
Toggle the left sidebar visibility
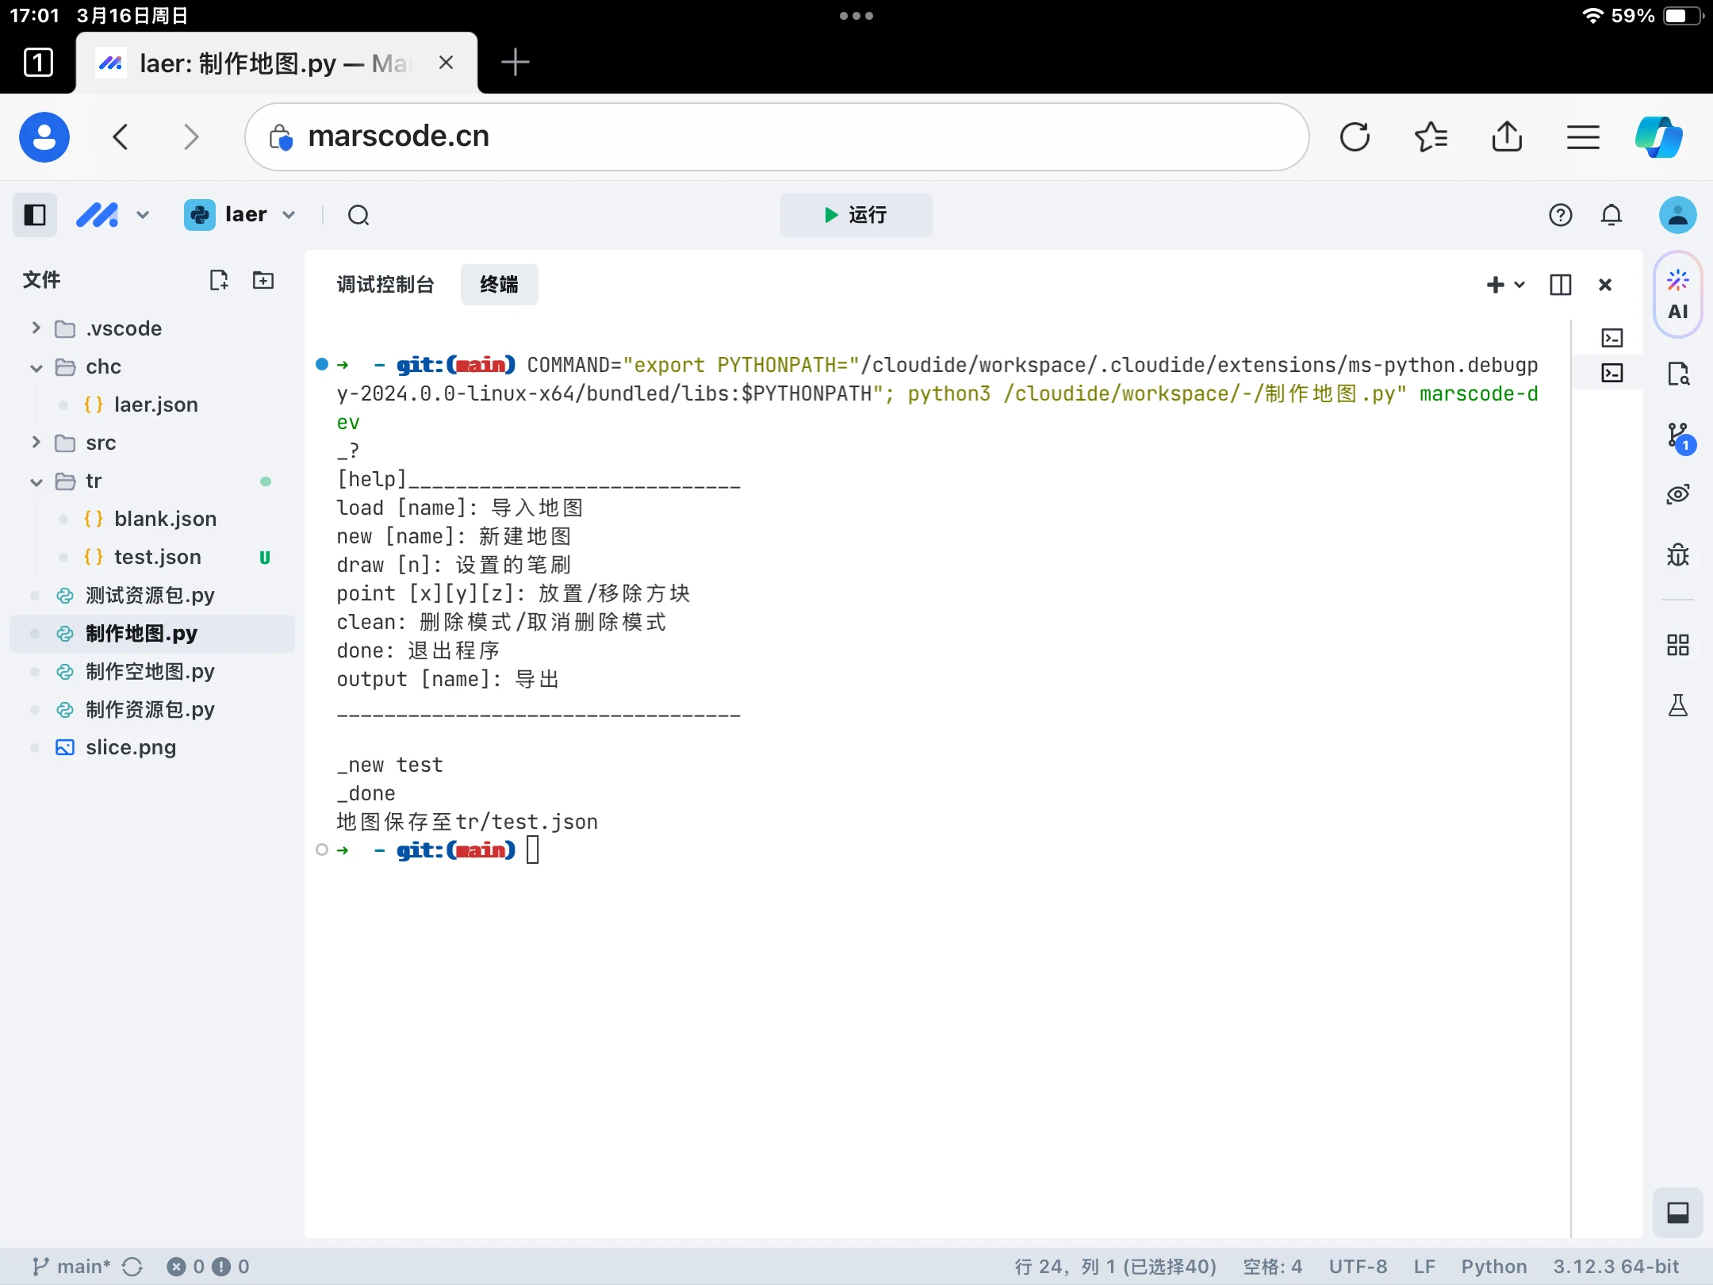[x=35, y=215]
